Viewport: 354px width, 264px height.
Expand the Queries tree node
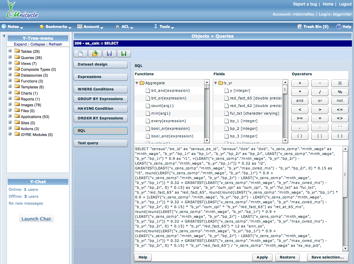point(10,57)
